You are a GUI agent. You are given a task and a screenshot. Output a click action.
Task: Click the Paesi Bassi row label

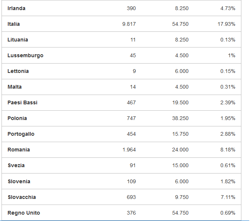22,102
